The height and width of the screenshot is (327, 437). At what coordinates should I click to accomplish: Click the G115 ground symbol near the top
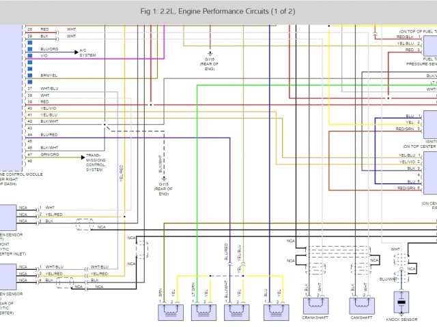click(209, 52)
